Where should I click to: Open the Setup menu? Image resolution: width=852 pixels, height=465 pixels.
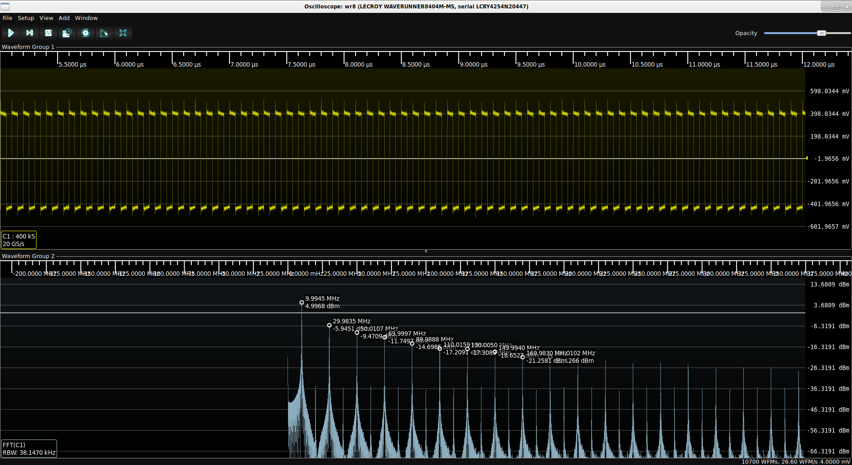[x=26, y=18]
